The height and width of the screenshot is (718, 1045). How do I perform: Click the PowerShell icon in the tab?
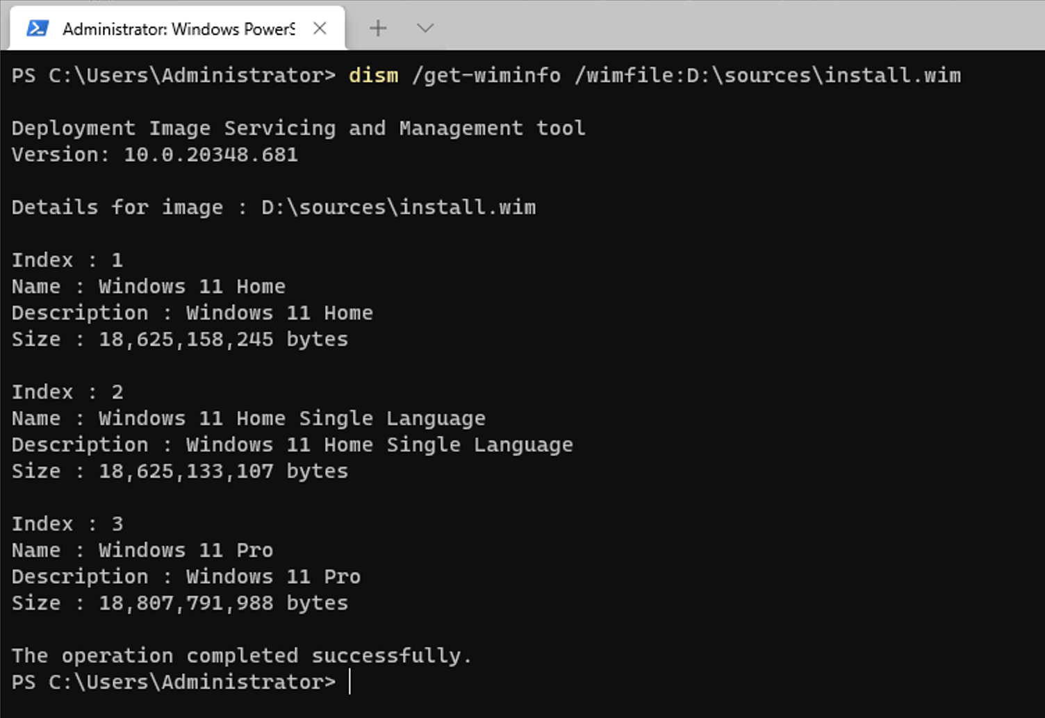pyautogui.click(x=38, y=28)
